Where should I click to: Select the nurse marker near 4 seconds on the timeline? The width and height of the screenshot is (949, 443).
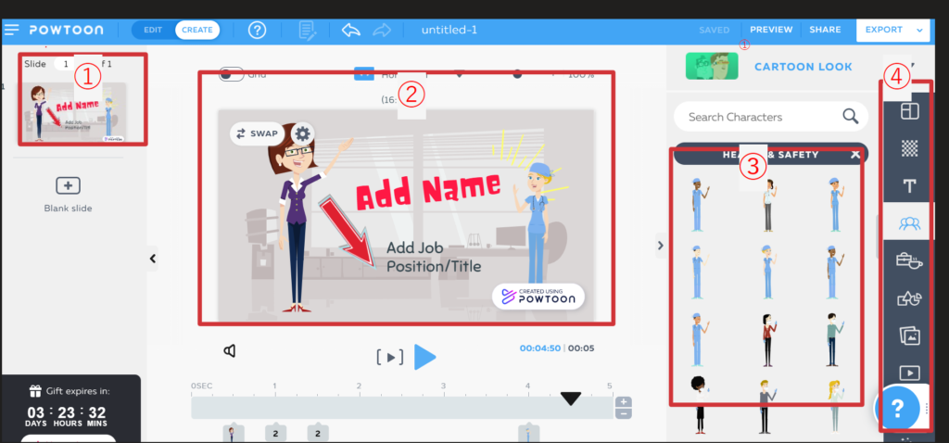[528, 434]
